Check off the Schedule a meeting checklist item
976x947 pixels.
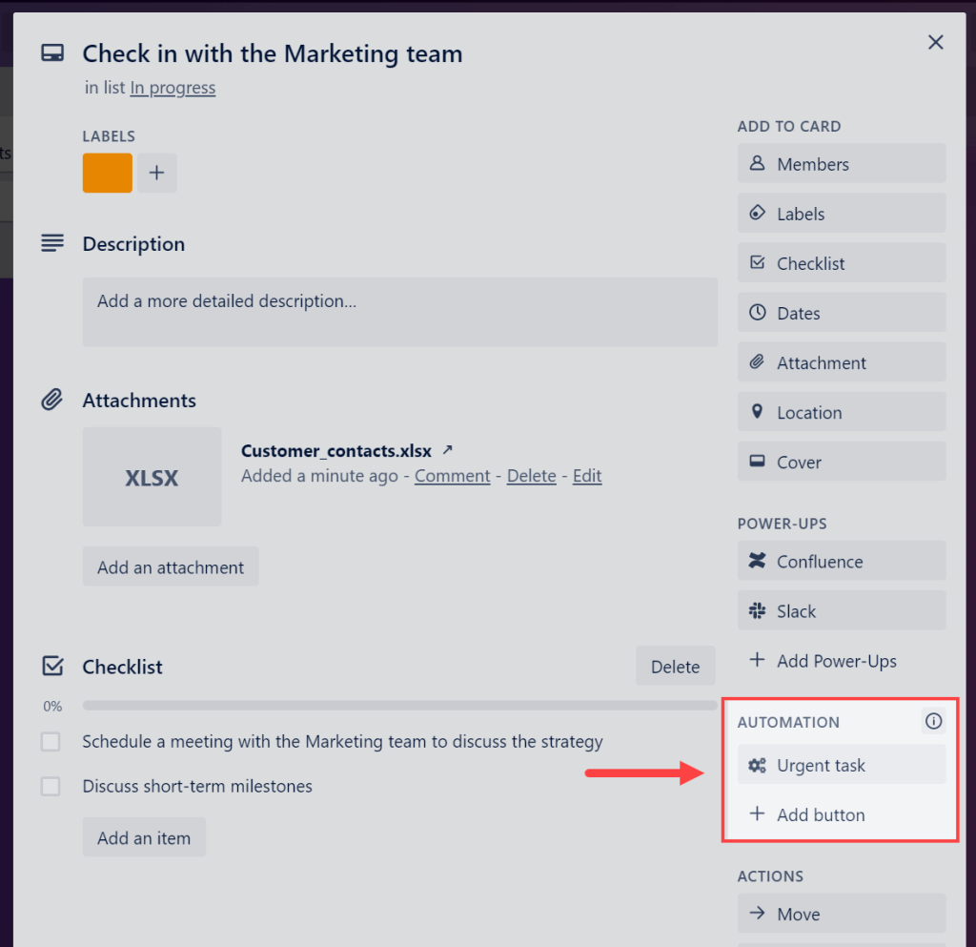(x=51, y=741)
